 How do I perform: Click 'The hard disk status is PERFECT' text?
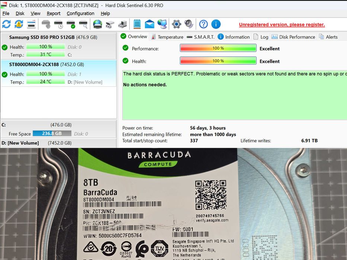(158, 74)
